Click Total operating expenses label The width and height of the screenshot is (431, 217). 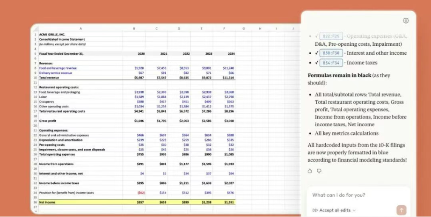pos(57,154)
